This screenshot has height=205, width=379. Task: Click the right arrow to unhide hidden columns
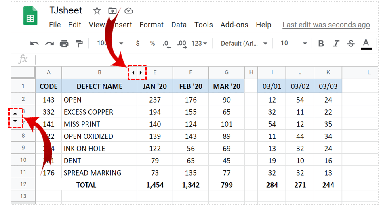point(141,73)
